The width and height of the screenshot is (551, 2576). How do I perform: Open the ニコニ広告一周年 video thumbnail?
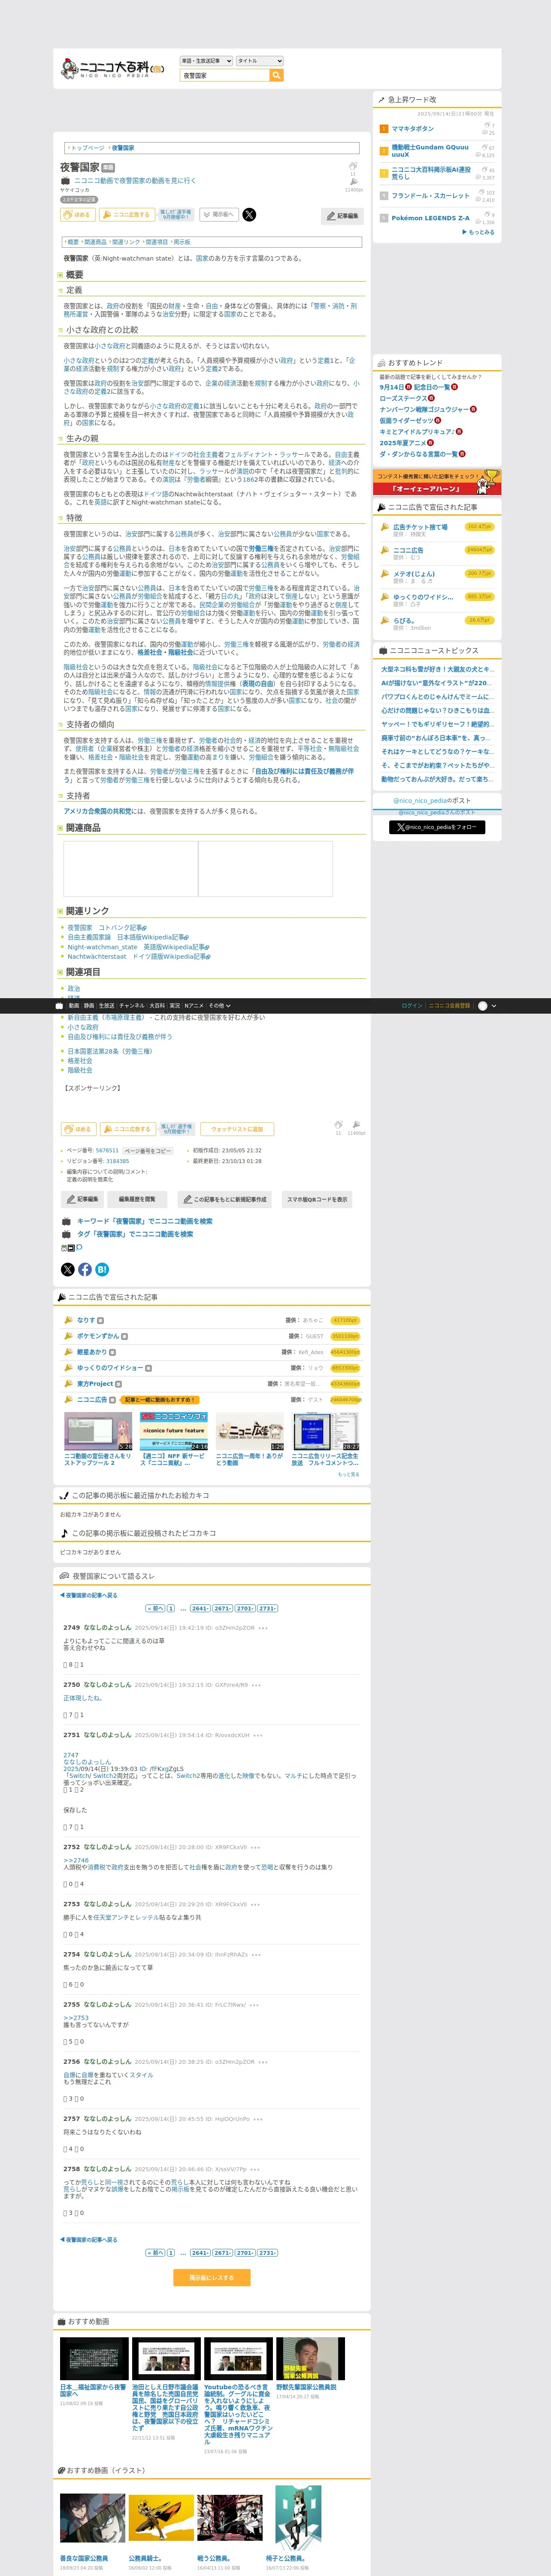point(250,1432)
